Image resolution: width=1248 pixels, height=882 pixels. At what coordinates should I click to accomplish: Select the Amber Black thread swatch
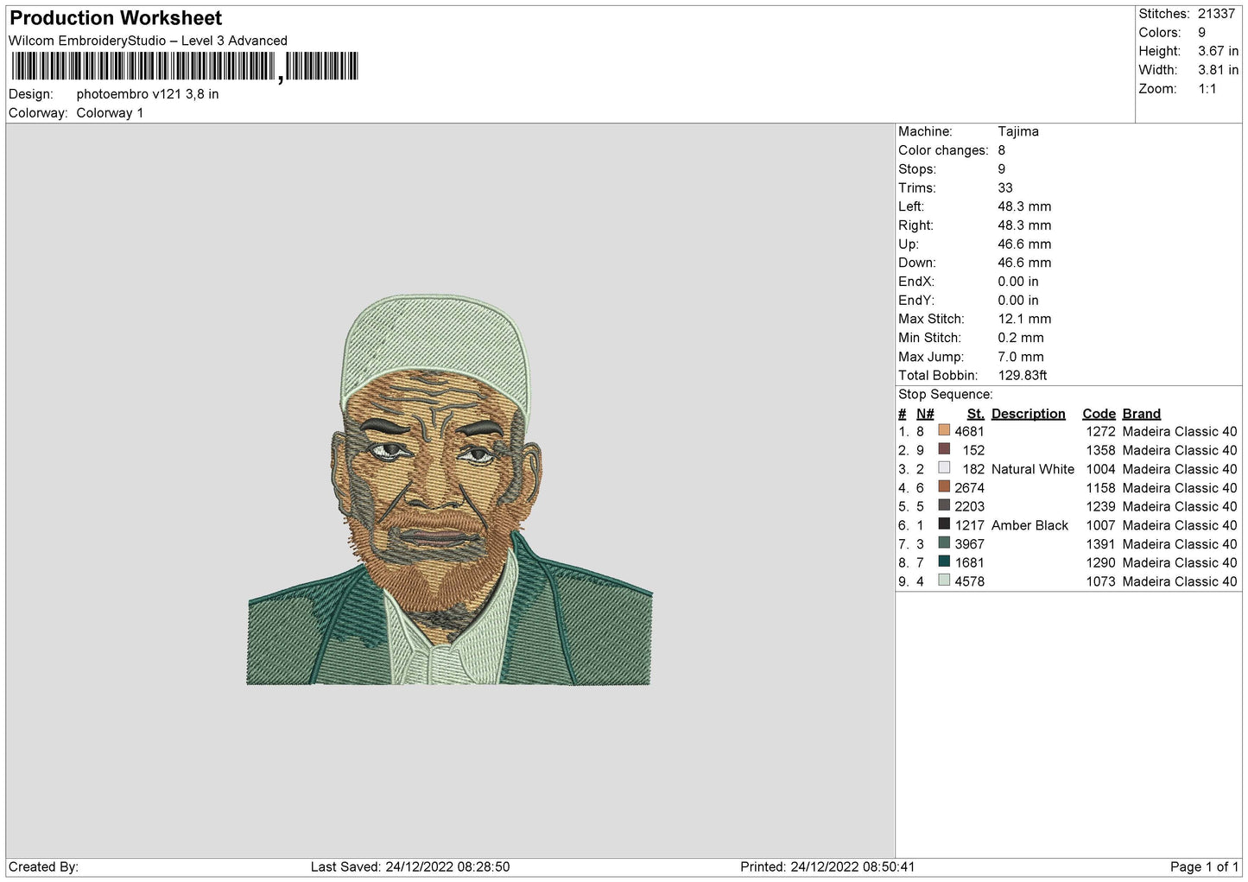click(944, 524)
